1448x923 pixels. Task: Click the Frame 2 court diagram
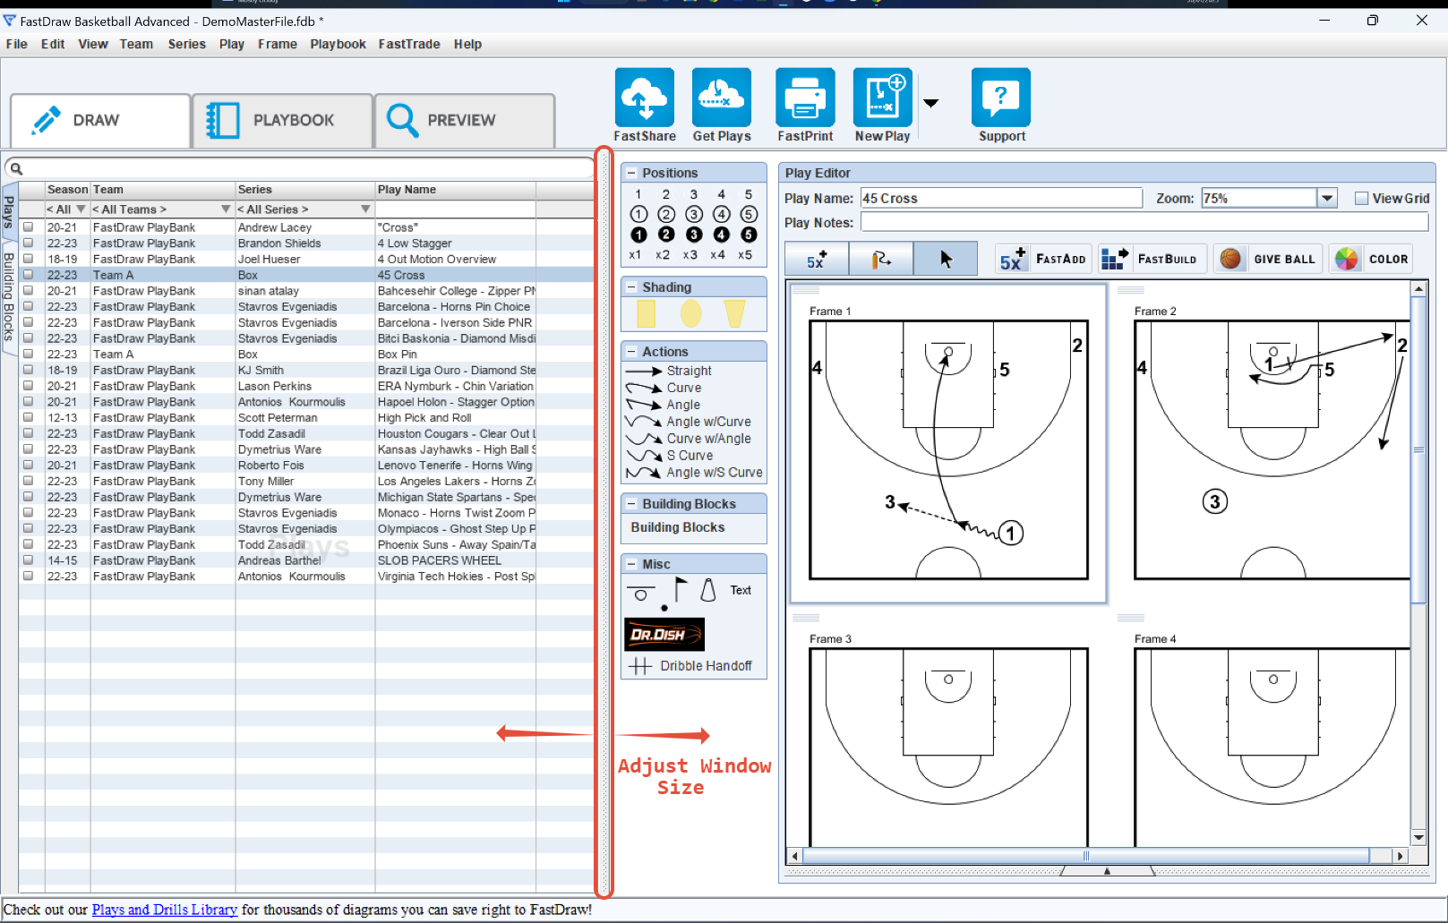1272,449
